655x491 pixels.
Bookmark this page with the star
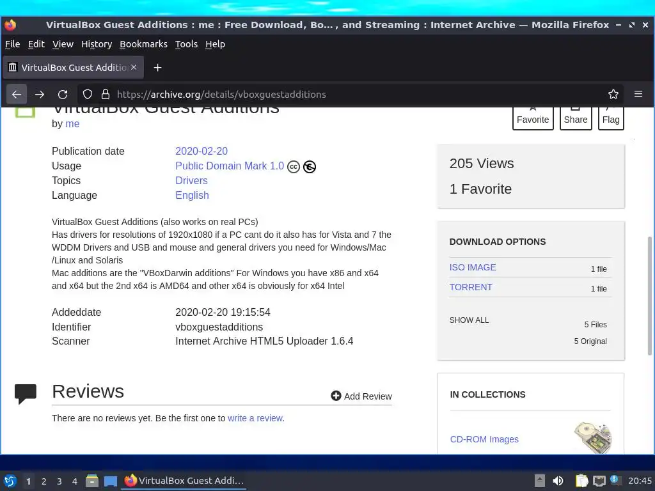613,95
